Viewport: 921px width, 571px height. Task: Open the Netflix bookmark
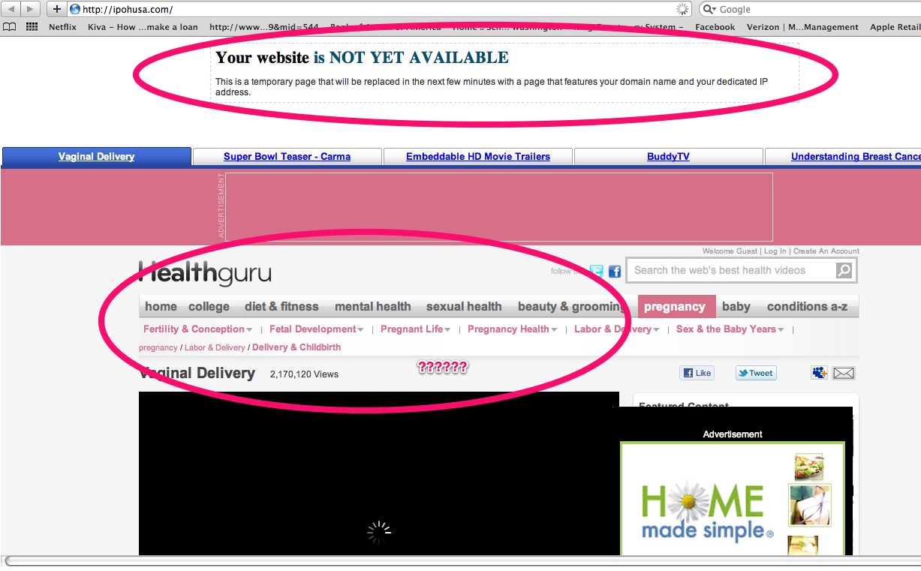[x=62, y=27]
